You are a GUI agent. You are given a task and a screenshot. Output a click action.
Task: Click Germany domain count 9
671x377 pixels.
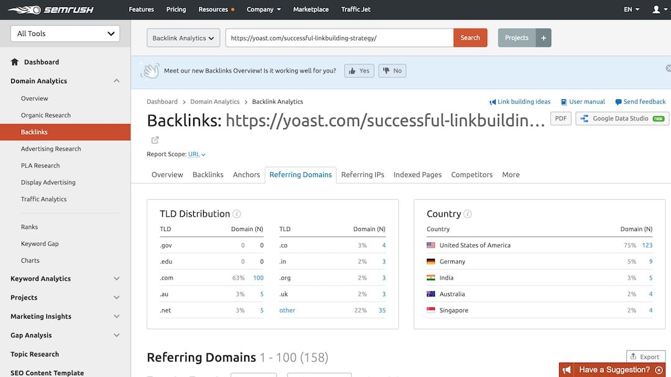pyautogui.click(x=650, y=261)
